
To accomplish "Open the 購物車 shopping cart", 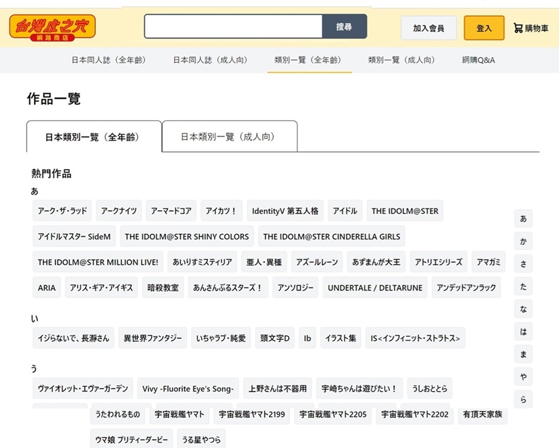I will click(x=531, y=29).
